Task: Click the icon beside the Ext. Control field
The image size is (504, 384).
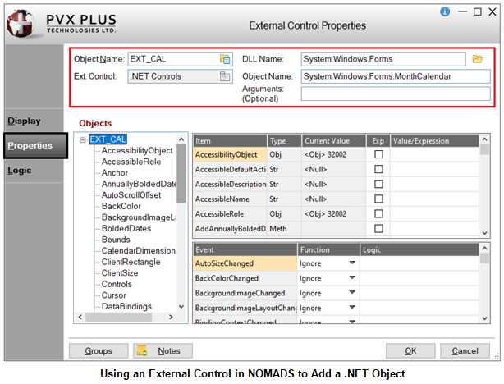Action: pos(225,77)
